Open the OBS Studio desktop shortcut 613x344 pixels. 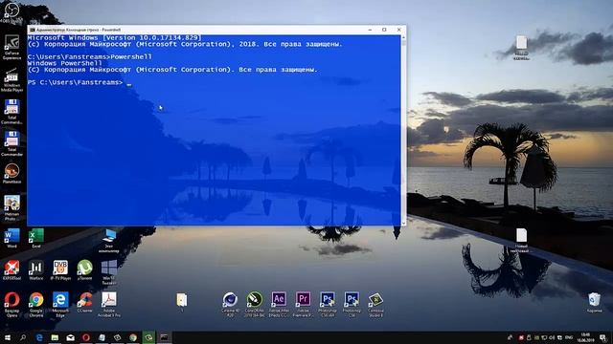(11, 11)
